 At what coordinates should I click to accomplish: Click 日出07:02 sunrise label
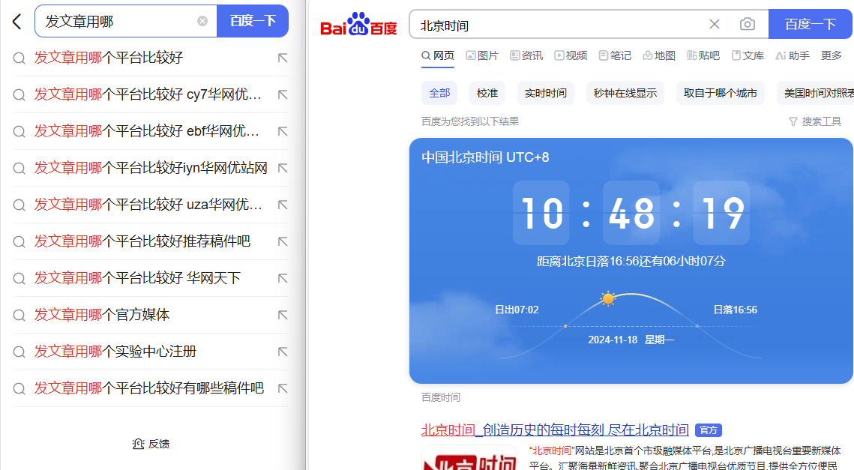coord(517,310)
